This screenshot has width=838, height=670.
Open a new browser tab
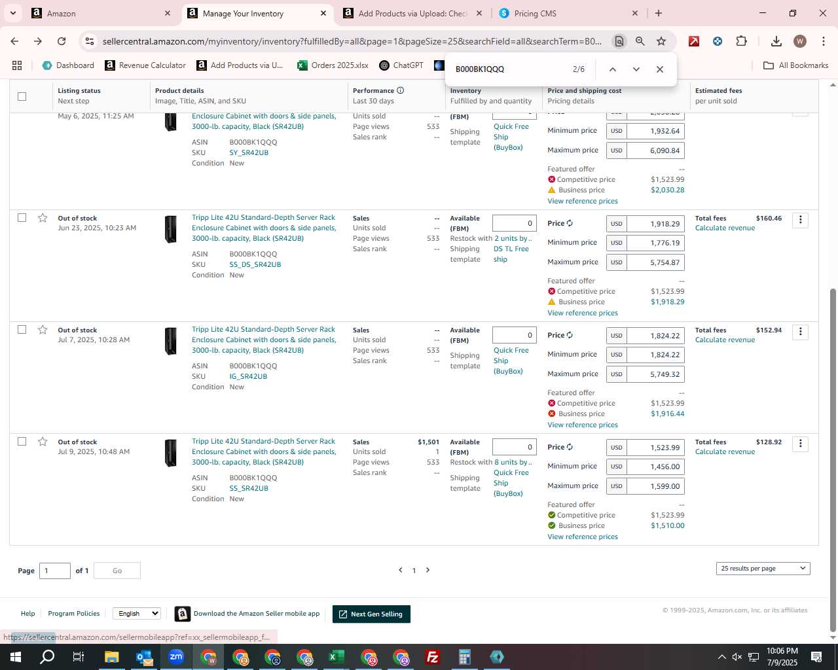[x=659, y=13]
